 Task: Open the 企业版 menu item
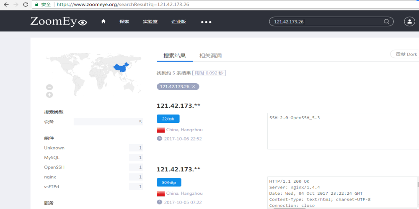179,22
